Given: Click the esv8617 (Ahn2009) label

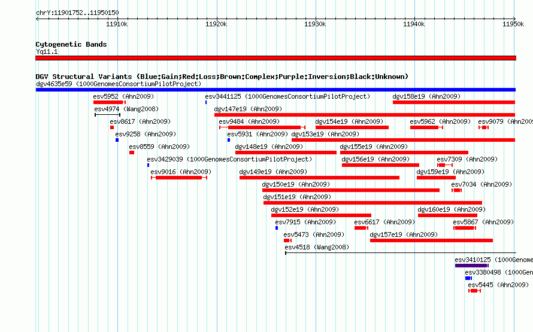Looking at the screenshot, I should click(140, 121).
